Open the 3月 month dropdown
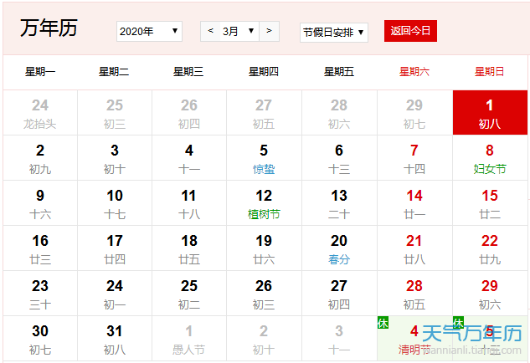The image size is (530, 363). [239, 32]
